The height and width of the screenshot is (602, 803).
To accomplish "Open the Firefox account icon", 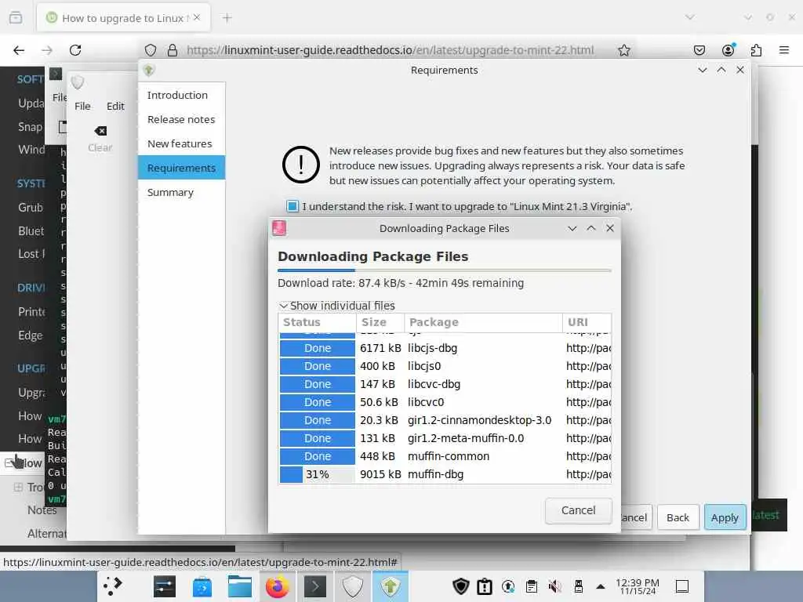I will [x=728, y=49].
